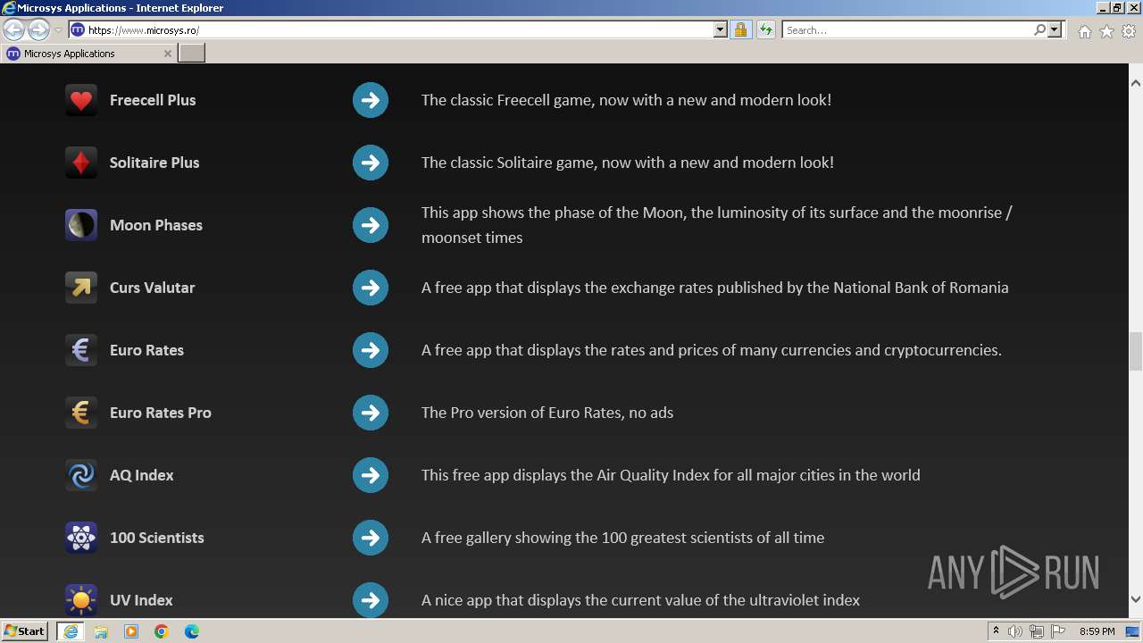Open the Freecell Plus link
This screenshot has width=1143, height=643.
153,100
